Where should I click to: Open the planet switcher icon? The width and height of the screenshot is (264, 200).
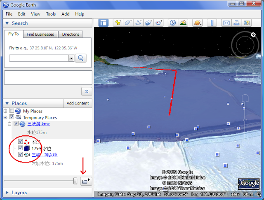click(197, 23)
